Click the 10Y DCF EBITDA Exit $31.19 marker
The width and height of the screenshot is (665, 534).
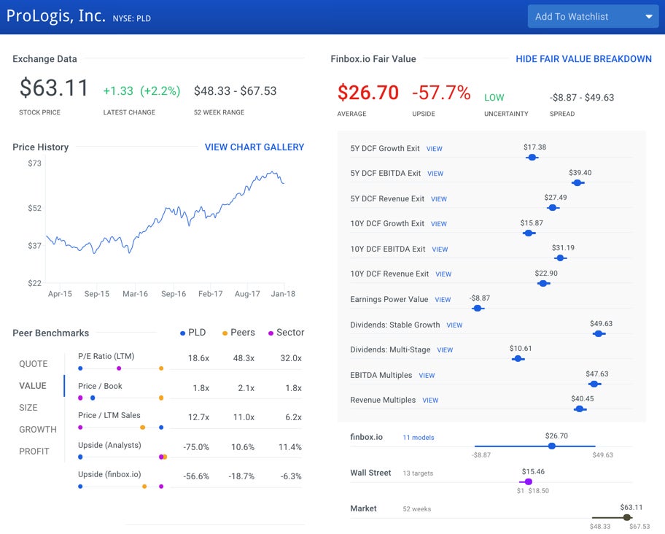tap(560, 258)
